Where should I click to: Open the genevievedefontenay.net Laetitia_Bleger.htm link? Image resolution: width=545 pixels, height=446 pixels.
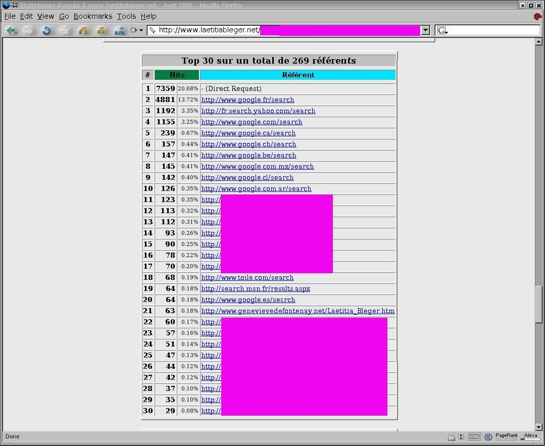click(x=298, y=311)
